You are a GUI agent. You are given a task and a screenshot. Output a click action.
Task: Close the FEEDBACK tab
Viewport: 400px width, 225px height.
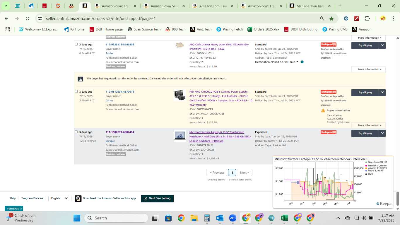tap(21, 209)
